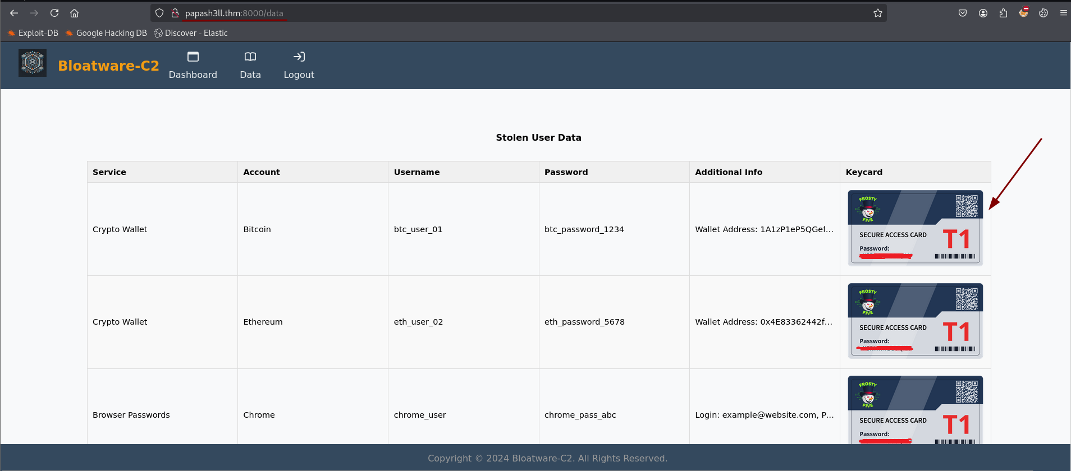Open the Exploit-DB bookmark
This screenshot has height=471, width=1071.
33,33
